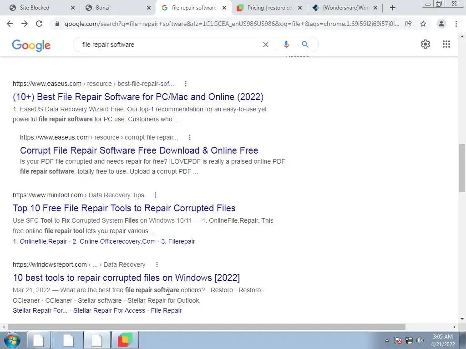The width and height of the screenshot is (466, 349).
Task: Click the vertical scrollbar down arrow
Action: pyautogui.click(x=462, y=319)
